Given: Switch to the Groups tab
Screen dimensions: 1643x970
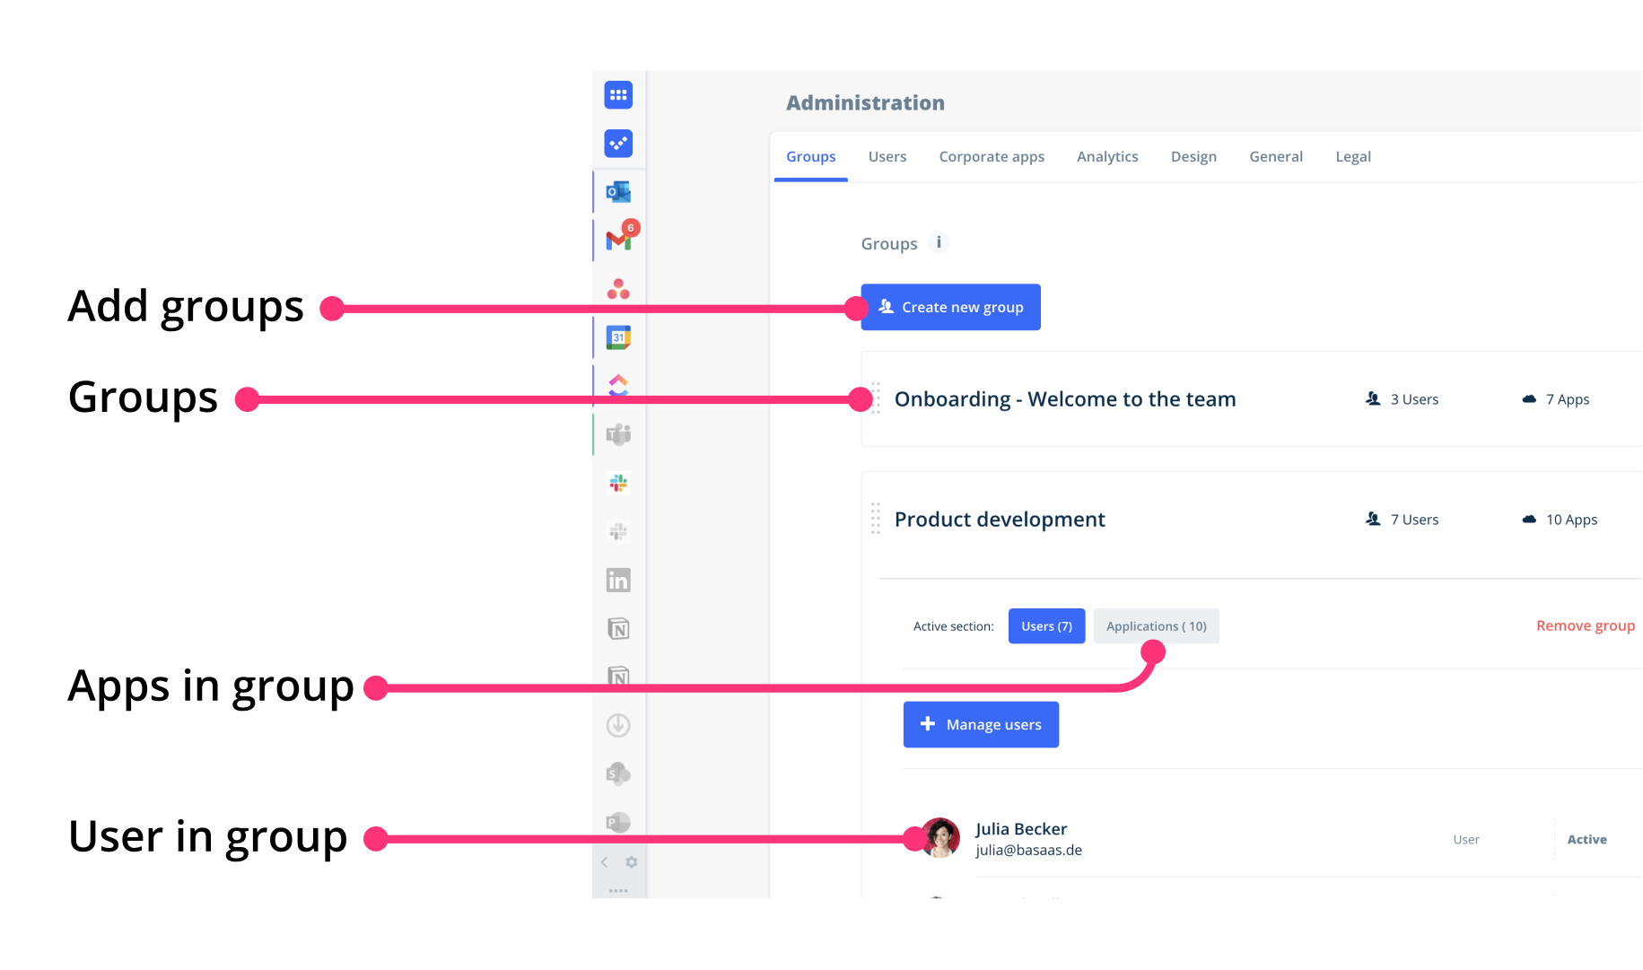Looking at the screenshot, I should click(811, 157).
